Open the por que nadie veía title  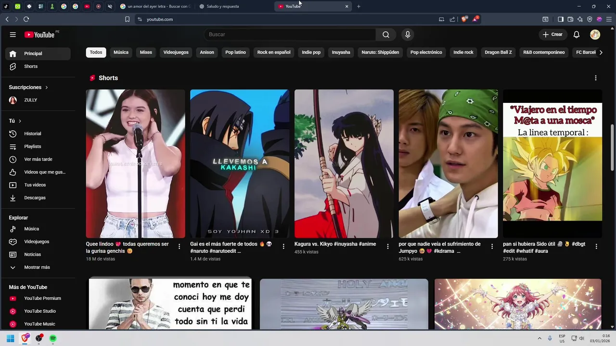click(439, 247)
